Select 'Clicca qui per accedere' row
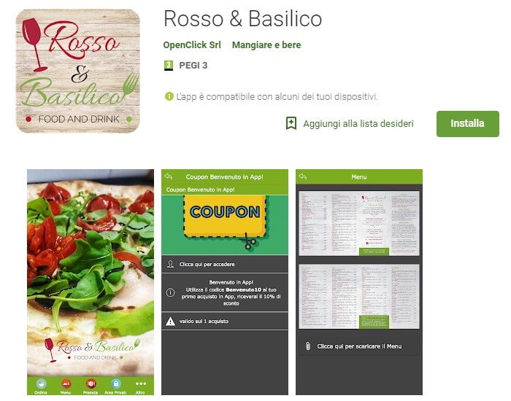This screenshot has height=401, width=511. click(225, 264)
